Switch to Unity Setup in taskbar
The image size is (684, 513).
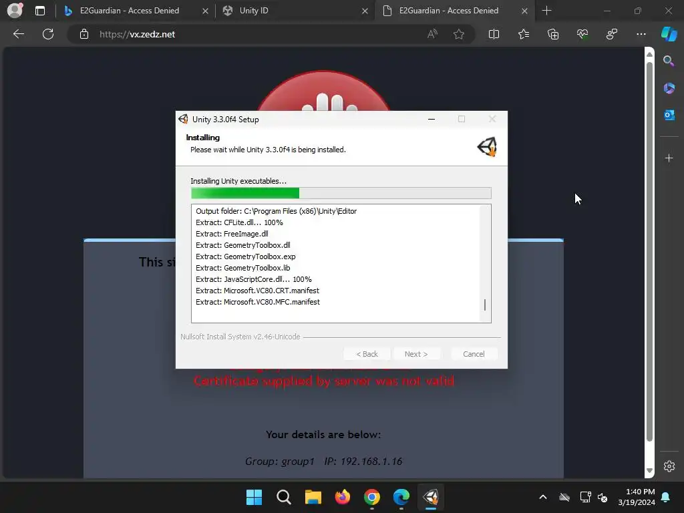click(431, 497)
